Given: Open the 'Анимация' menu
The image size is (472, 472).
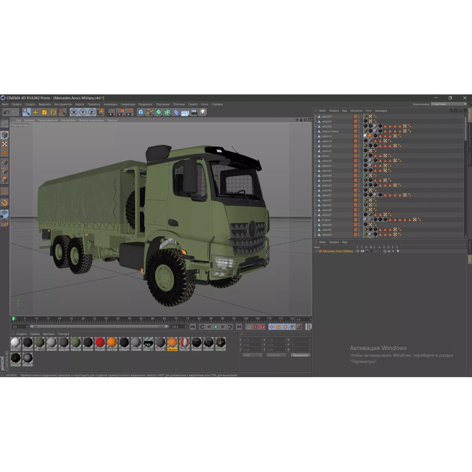Looking at the screenshot, I should 110,104.
